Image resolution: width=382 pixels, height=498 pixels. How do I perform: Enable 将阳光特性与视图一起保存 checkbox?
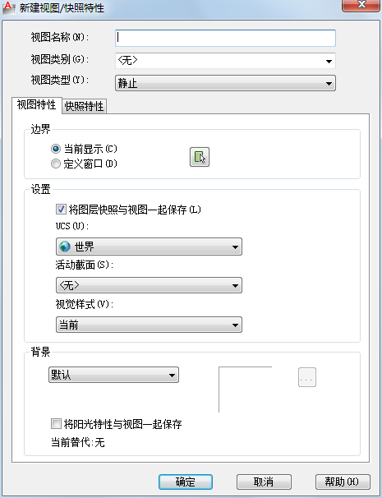tap(56, 424)
